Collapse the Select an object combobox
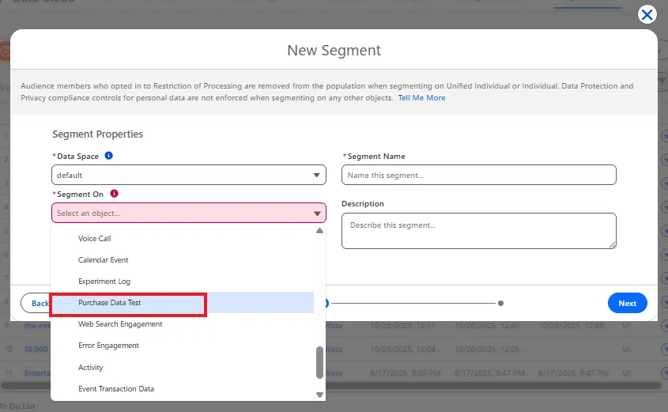The image size is (668, 412). click(189, 213)
